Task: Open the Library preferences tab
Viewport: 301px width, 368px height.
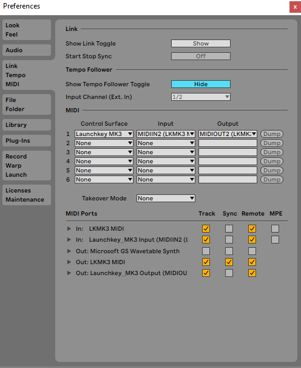Action: (27, 125)
